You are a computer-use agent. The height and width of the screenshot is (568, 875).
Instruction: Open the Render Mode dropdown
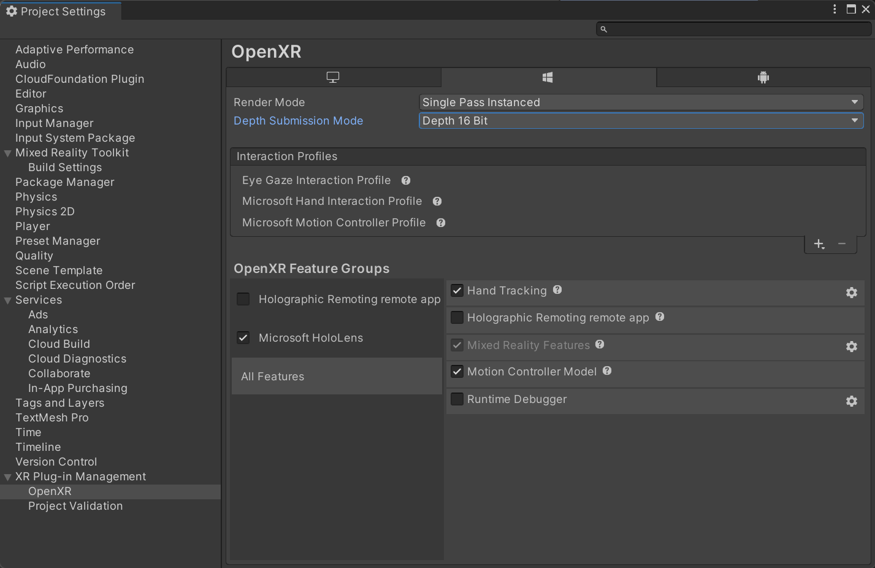point(641,102)
